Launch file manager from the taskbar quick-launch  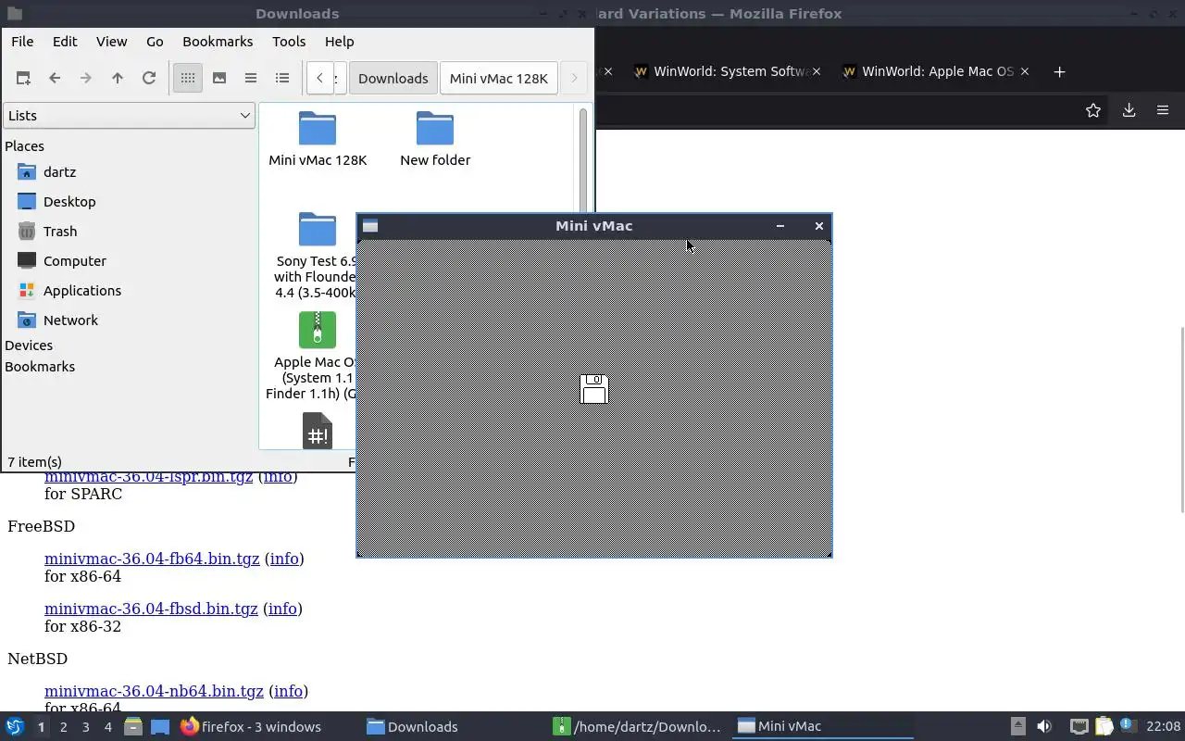(133, 726)
